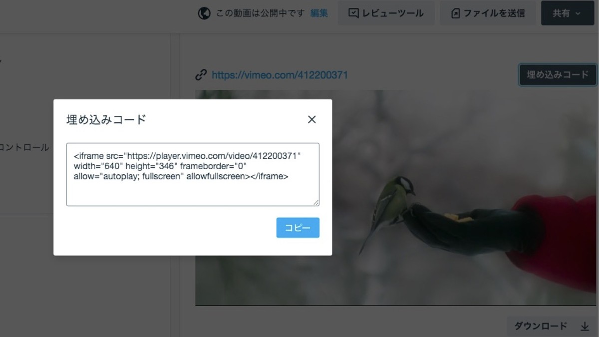
Task: Click the checkmark icon in レビューツール button
Action: [x=353, y=13]
